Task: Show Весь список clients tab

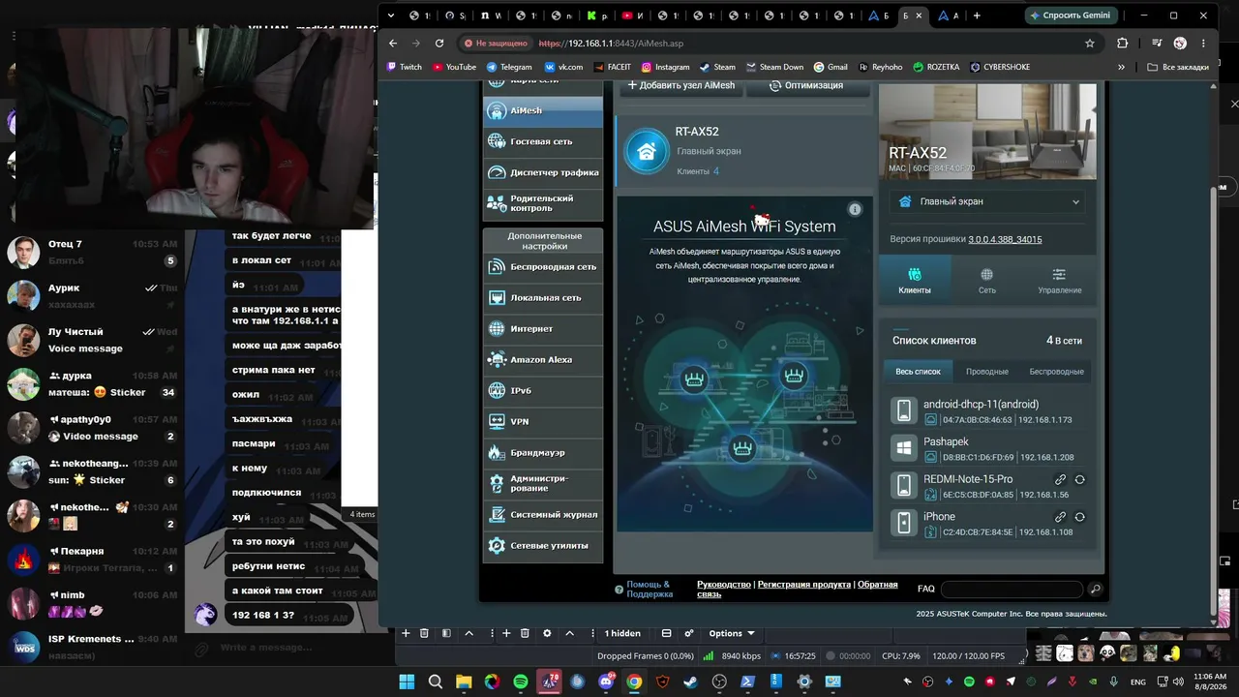Action: (918, 371)
